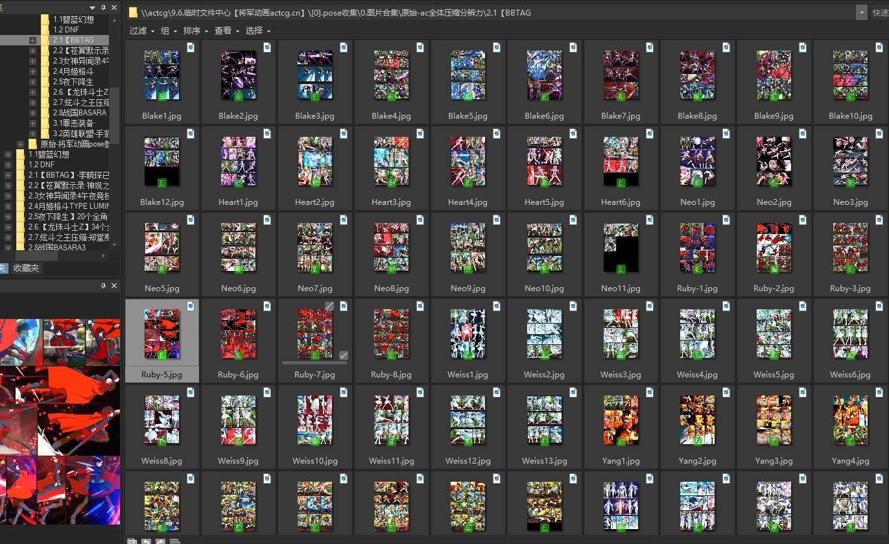This screenshot has width=889, height=544.
Task: Open the 排序 sort menu
Action: pyautogui.click(x=195, y=30)
